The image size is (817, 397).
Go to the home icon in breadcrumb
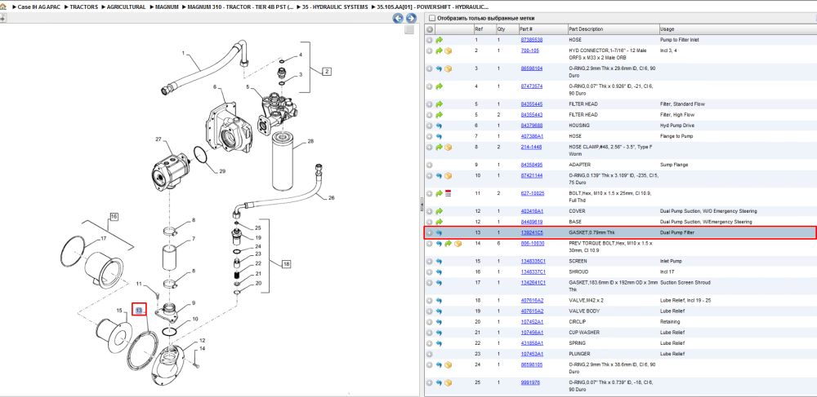pos(3,7)
